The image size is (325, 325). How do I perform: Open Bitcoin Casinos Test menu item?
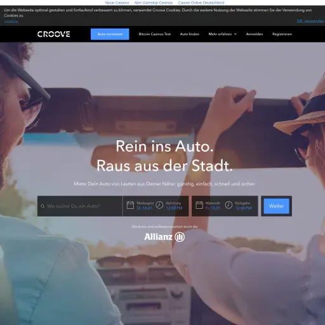pyautogui.click(x=155, y=34)
